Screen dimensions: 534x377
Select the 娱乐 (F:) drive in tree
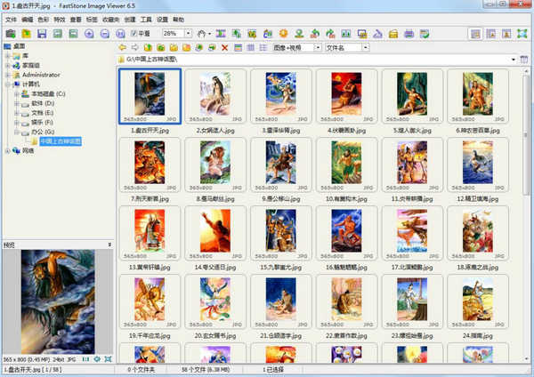point(42,123)
